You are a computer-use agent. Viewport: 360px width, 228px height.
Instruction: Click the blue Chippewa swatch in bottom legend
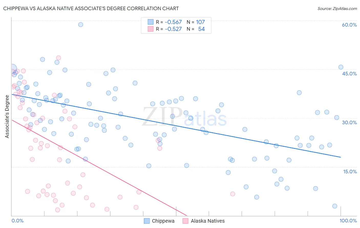pyautogui.click(x=147, y=221)
